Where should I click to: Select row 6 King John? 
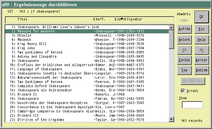[x=87, y=48]
